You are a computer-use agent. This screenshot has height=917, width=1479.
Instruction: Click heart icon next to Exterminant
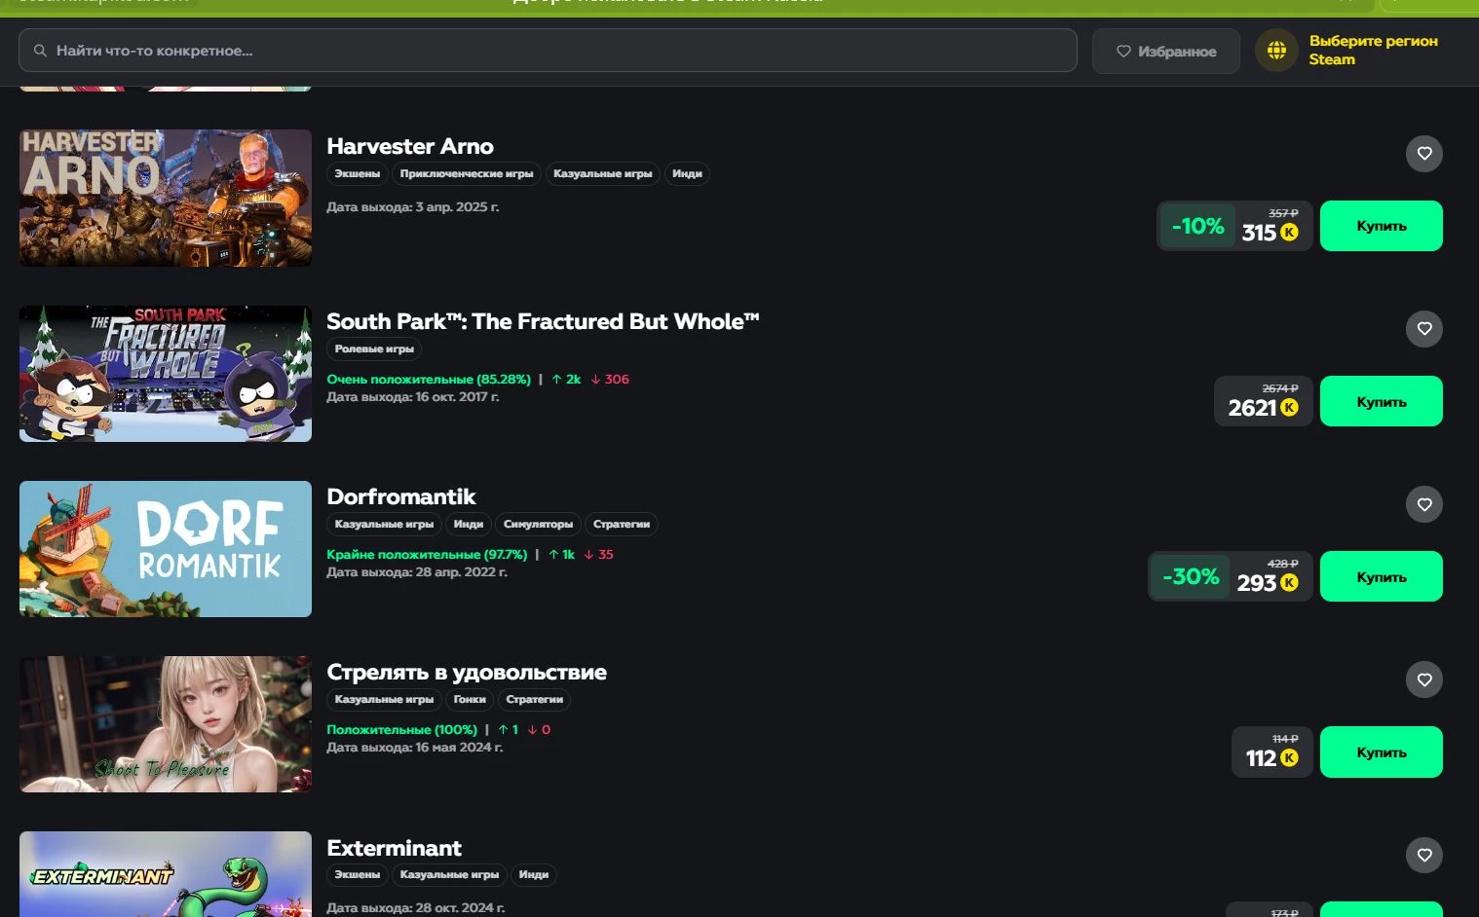pyautogui.click(x=1423, y=855)
